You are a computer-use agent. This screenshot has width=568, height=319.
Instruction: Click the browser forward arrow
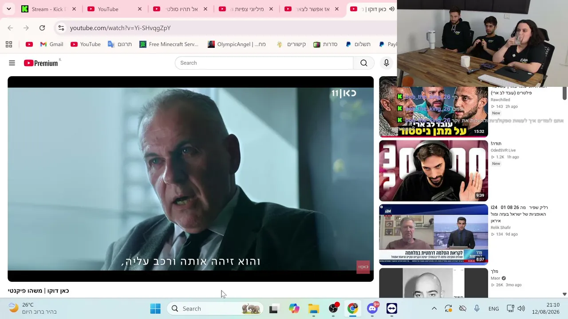pos(26,28)
